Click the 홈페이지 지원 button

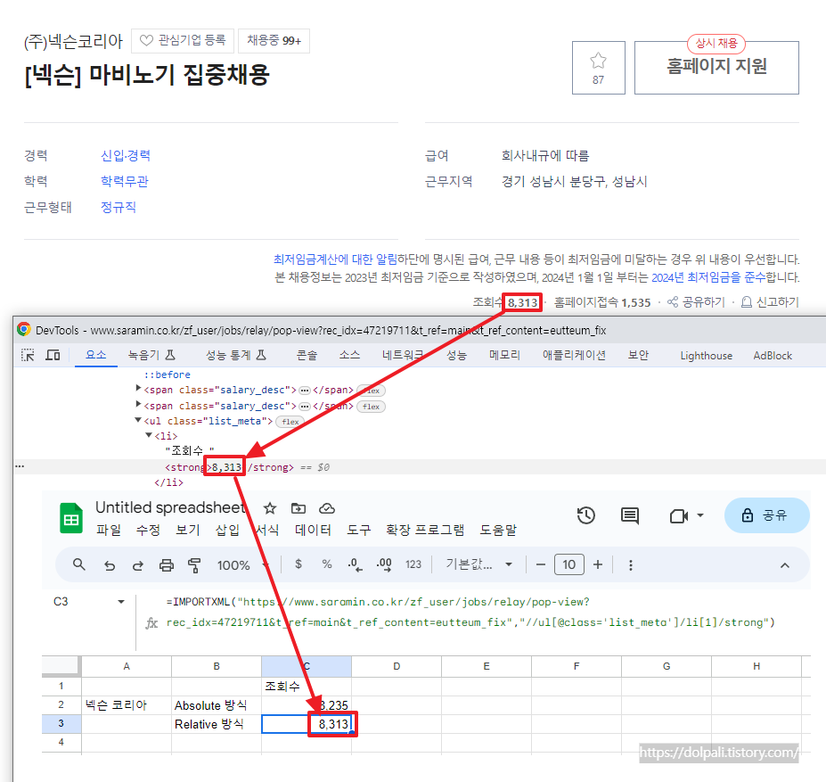(716, 68)
